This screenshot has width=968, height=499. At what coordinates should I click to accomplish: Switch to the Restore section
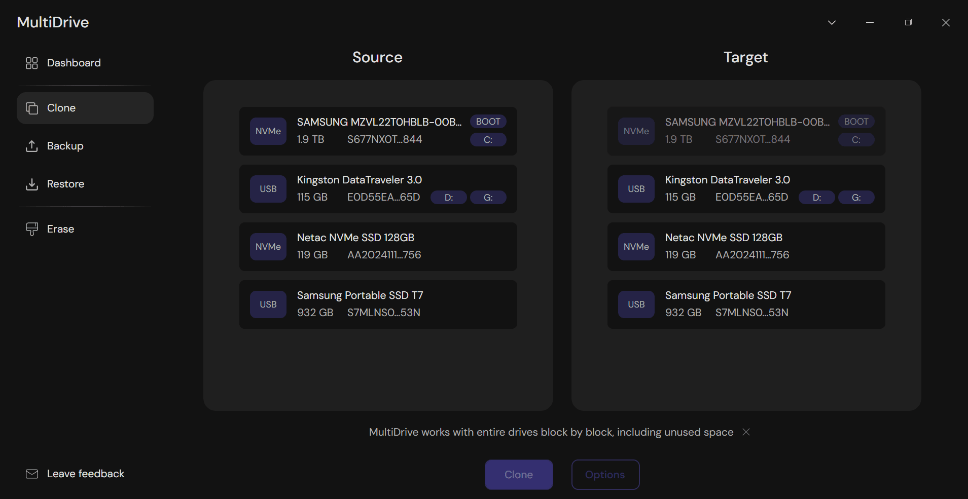point(85,184)
